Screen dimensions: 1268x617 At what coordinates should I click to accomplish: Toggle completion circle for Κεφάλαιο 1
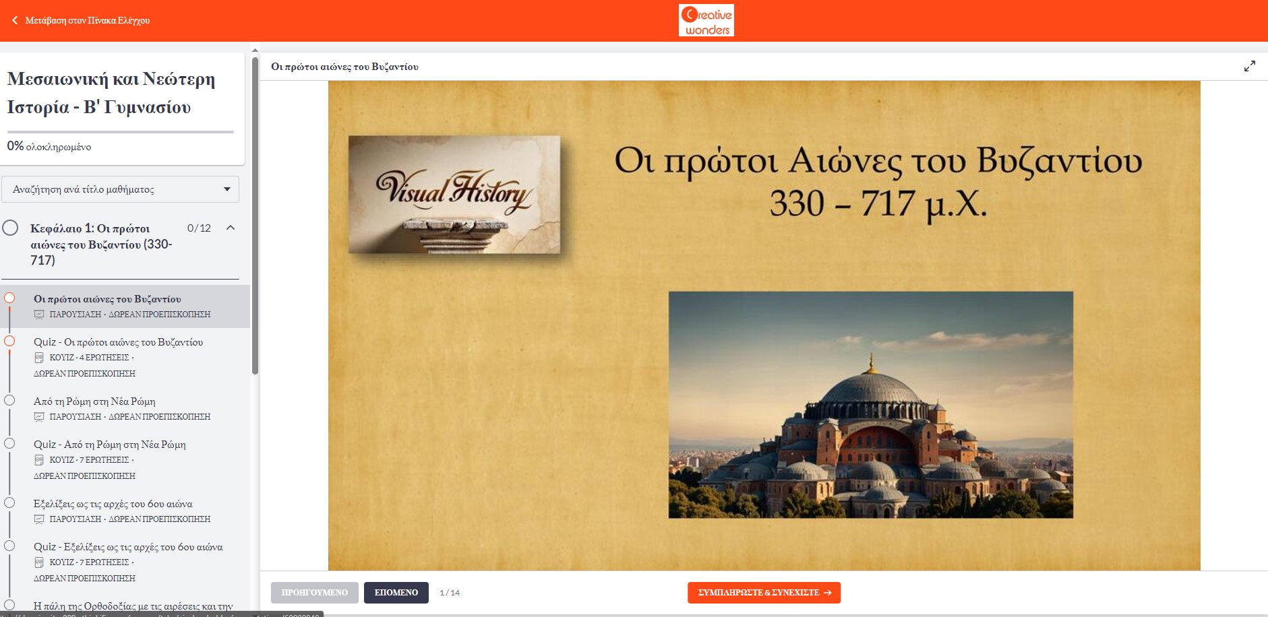[10, 228]
